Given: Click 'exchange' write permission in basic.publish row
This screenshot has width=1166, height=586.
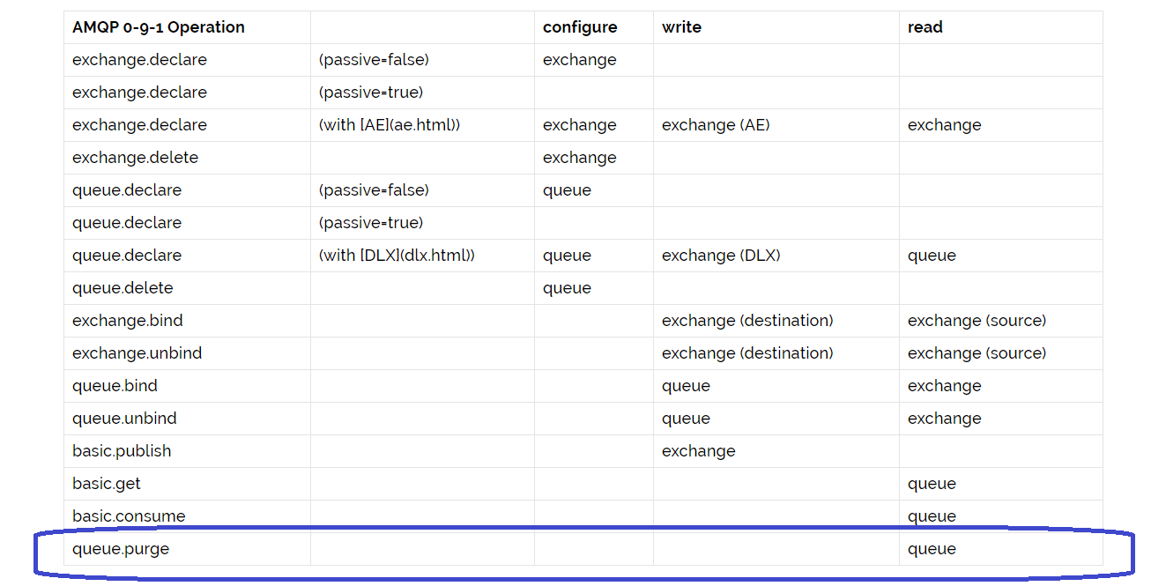Looking at the screenshot, I should tap(698, 451).
